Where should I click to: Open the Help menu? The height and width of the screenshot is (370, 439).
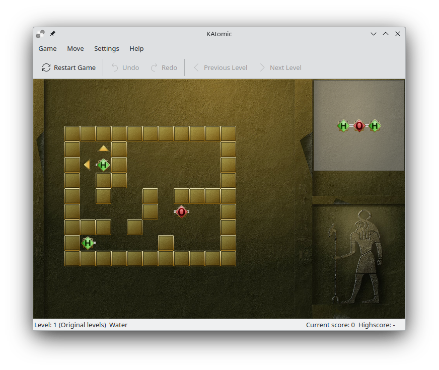pos(136,49)
